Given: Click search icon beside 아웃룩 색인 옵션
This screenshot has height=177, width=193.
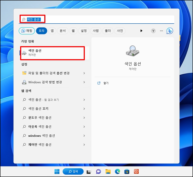Looking at the screenshot, I should [24, 127].
